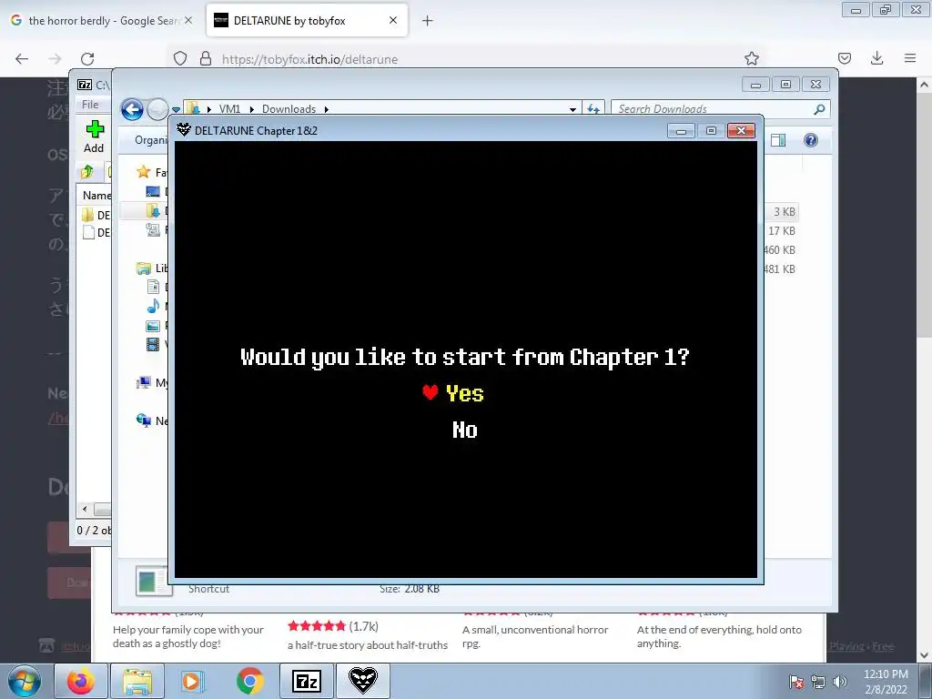Select the Libraries item in Explorer sidebar
This screenshot has height=699, width=932.
[152, 268]
